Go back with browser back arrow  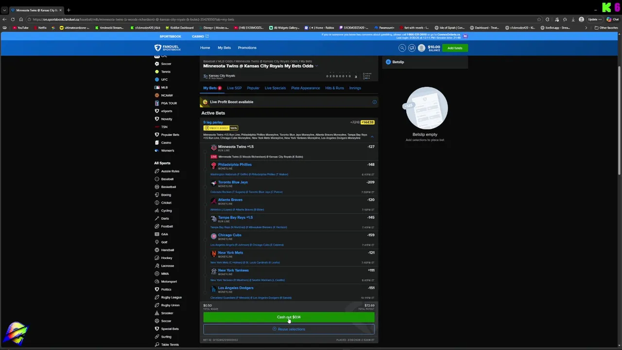4,19
